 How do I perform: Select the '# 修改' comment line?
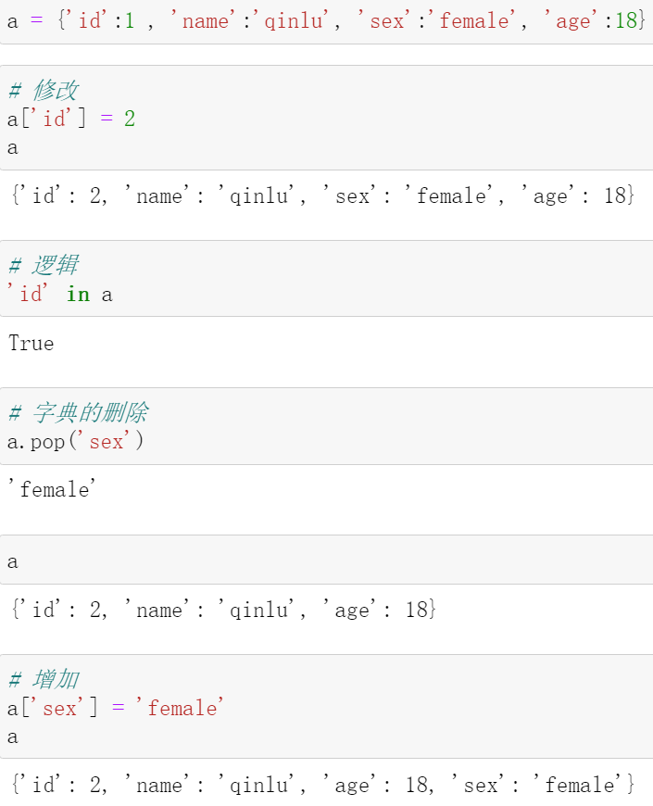point(44,91)
